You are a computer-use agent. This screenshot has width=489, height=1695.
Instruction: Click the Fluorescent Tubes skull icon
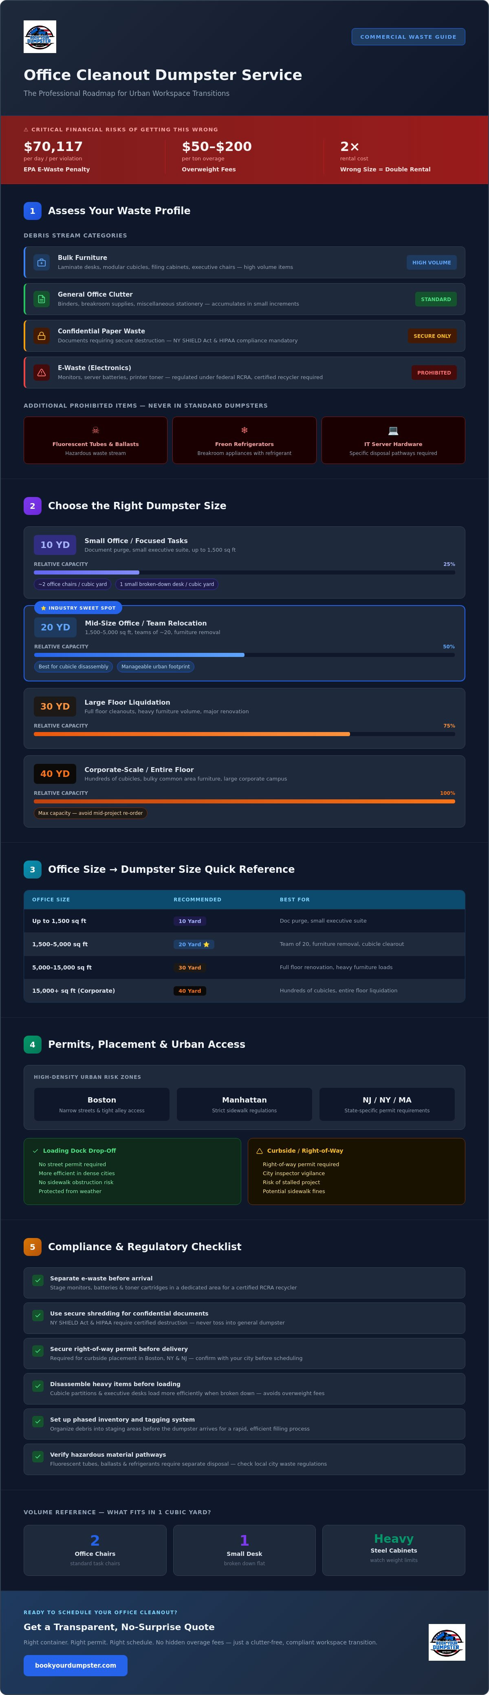point(95,430)
